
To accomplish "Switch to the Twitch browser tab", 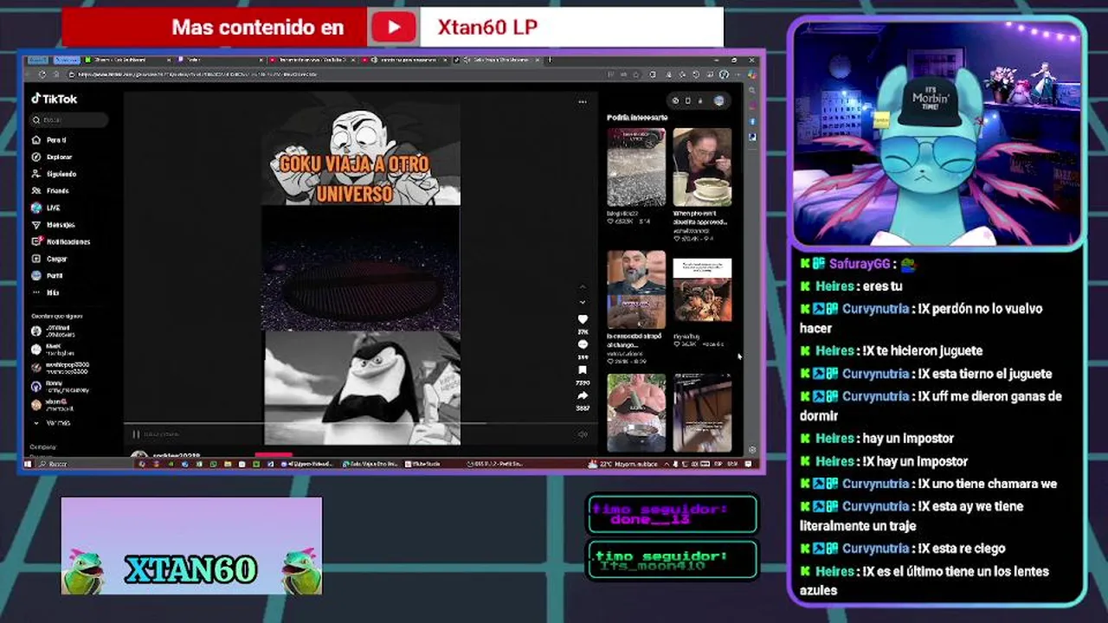I will (221, 60).
